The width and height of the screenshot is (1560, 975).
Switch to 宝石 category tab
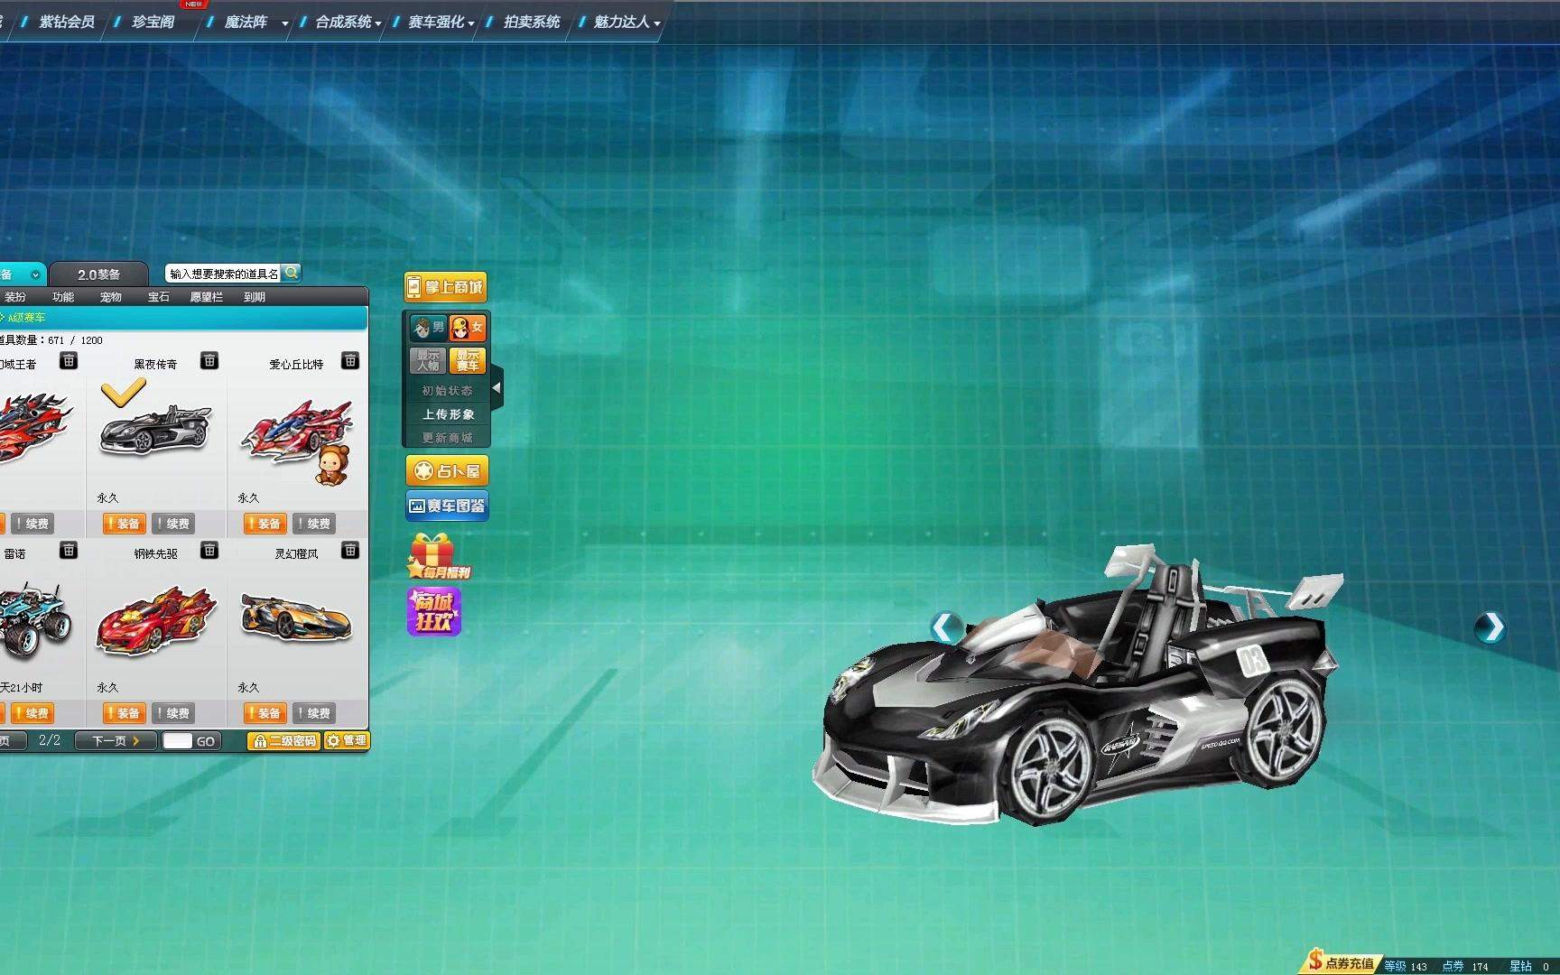159,297
